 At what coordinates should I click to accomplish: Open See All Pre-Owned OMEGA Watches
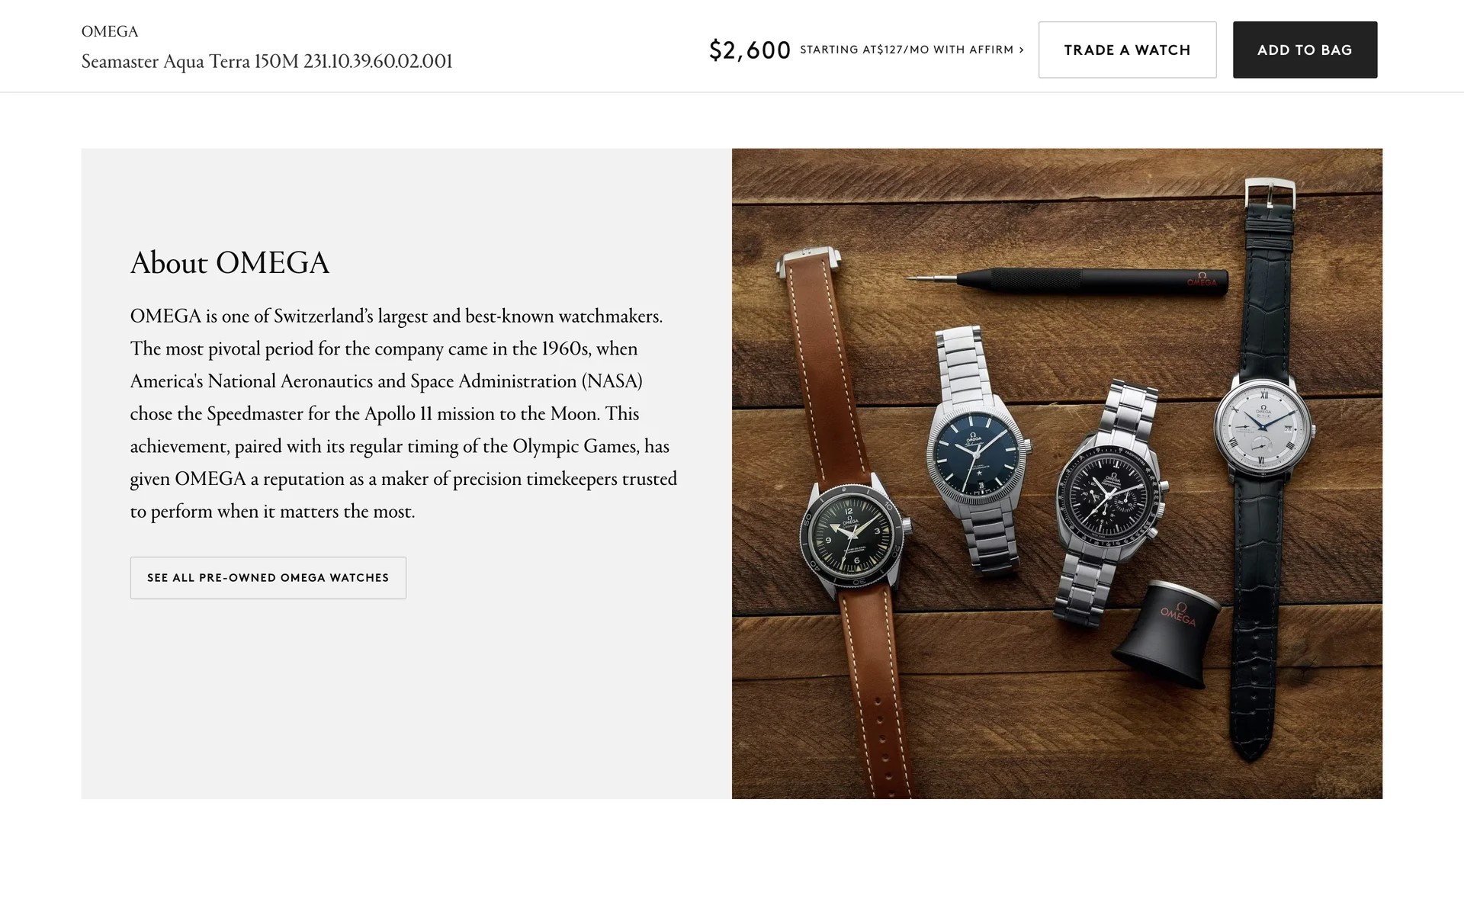tap(268, 578)
